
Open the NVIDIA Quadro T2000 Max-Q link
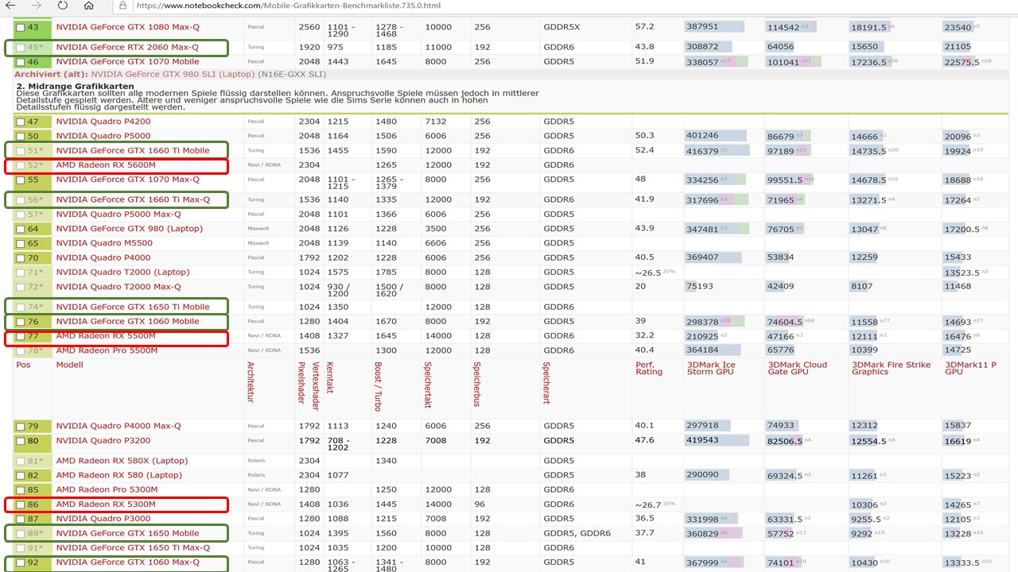(119, 287)
